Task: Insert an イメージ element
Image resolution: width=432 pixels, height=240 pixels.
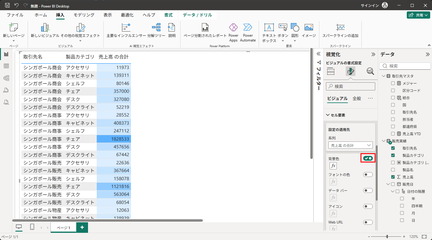Action: pyautogui.click(x=309, y=30)
